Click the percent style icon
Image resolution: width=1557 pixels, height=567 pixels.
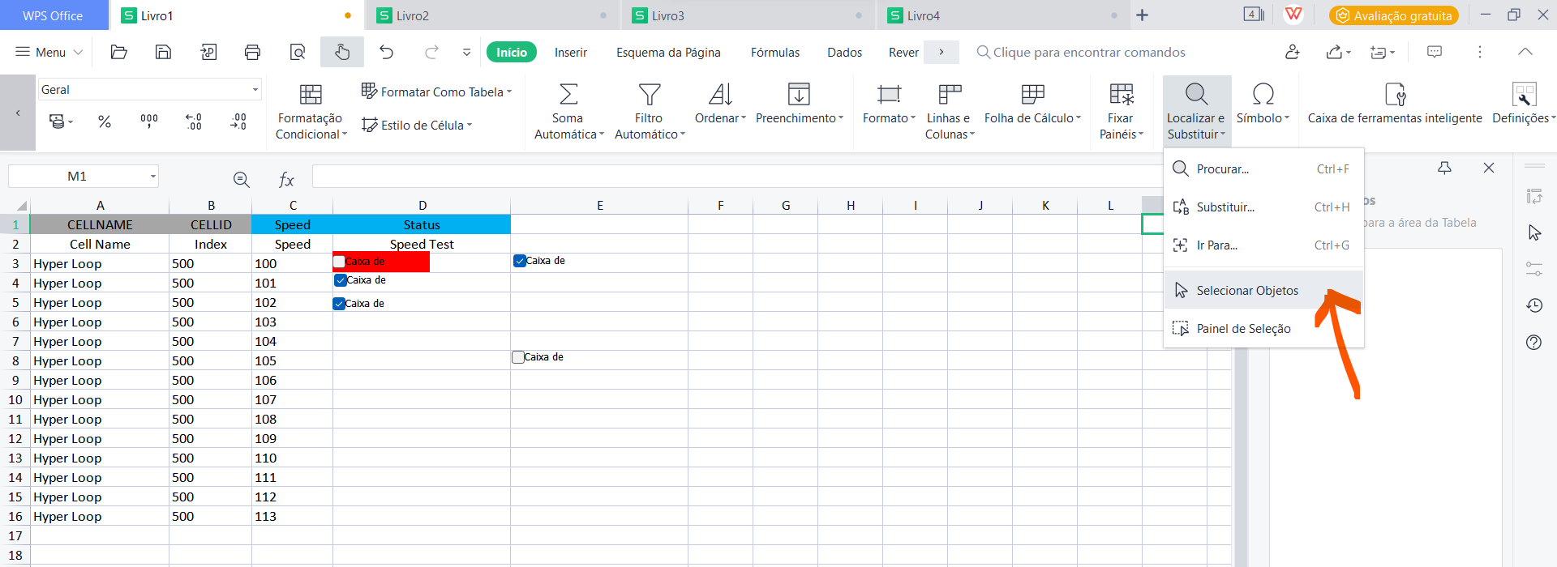[105, 122]
